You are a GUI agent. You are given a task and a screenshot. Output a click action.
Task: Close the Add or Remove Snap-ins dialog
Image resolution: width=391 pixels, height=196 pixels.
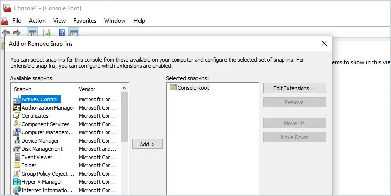324,43
